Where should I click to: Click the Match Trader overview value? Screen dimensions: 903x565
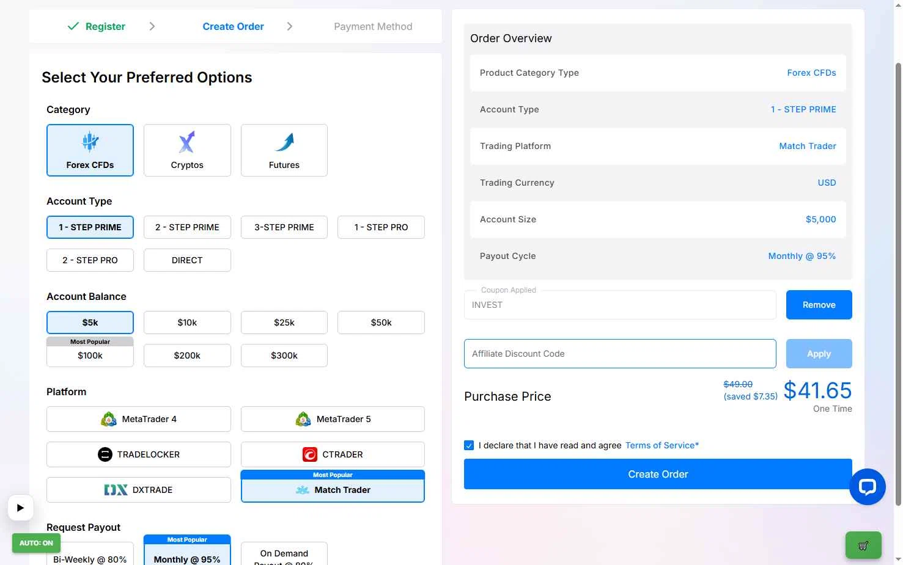[x=808, y=146]
